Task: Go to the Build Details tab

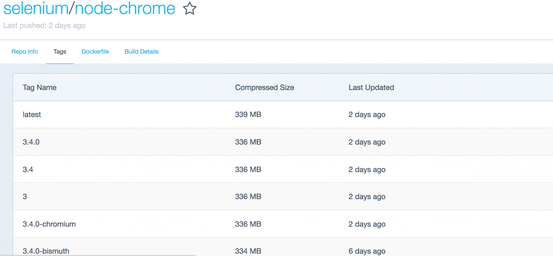Action: 141,52
